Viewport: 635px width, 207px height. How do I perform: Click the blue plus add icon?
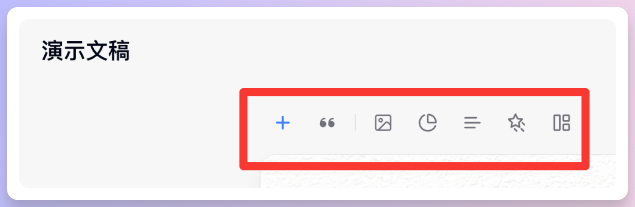tap(283, 123)
